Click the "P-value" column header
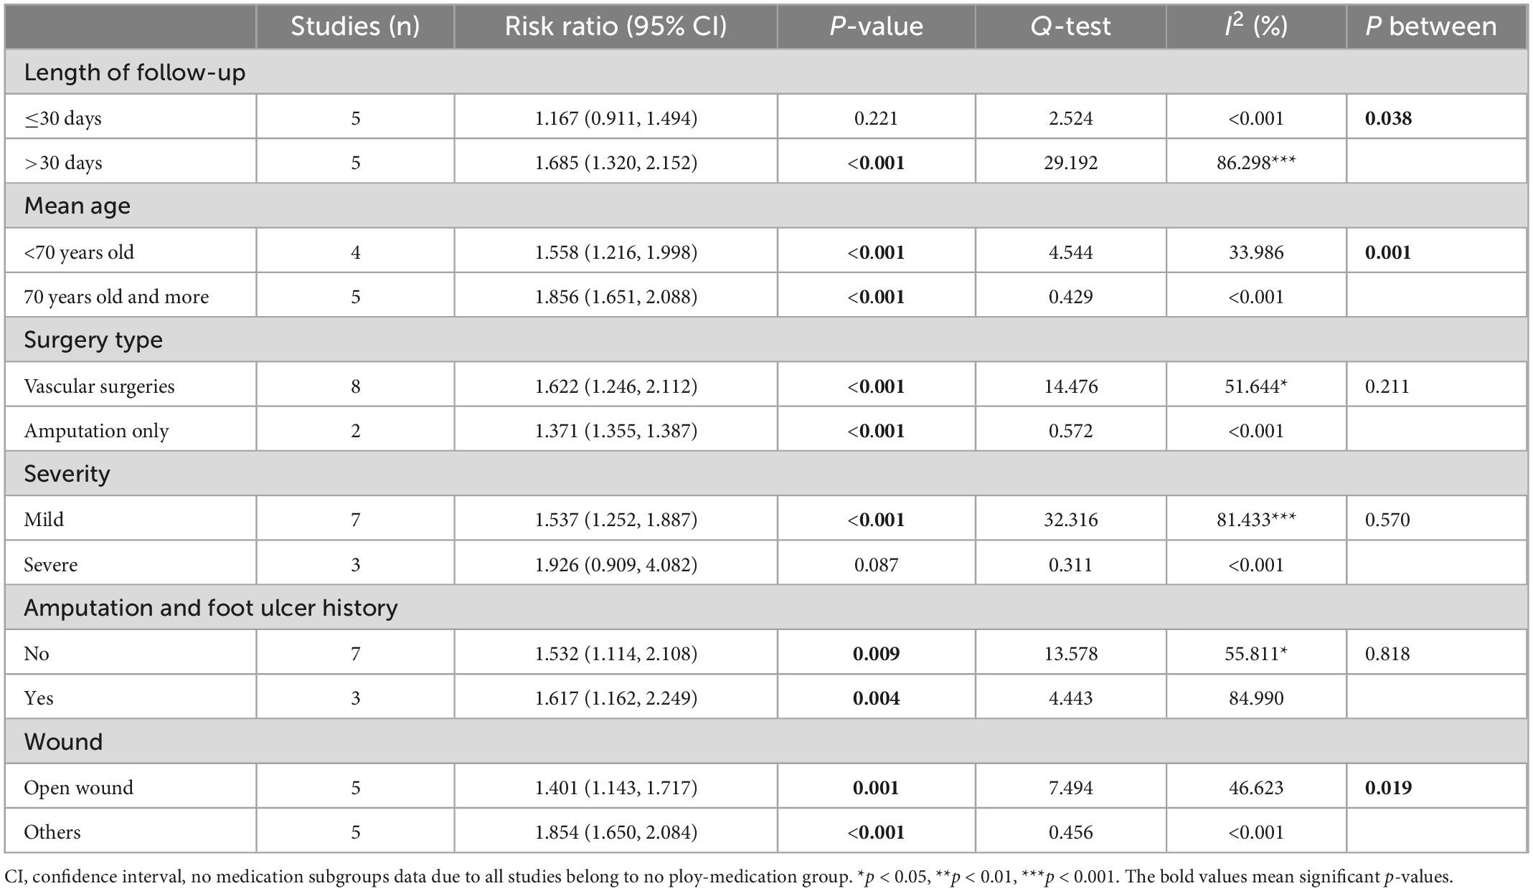Image resolution: width=1533 pixels, height=891 pixels. [875, 27]
